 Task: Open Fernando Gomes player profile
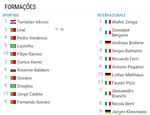[x=33, y=102]
